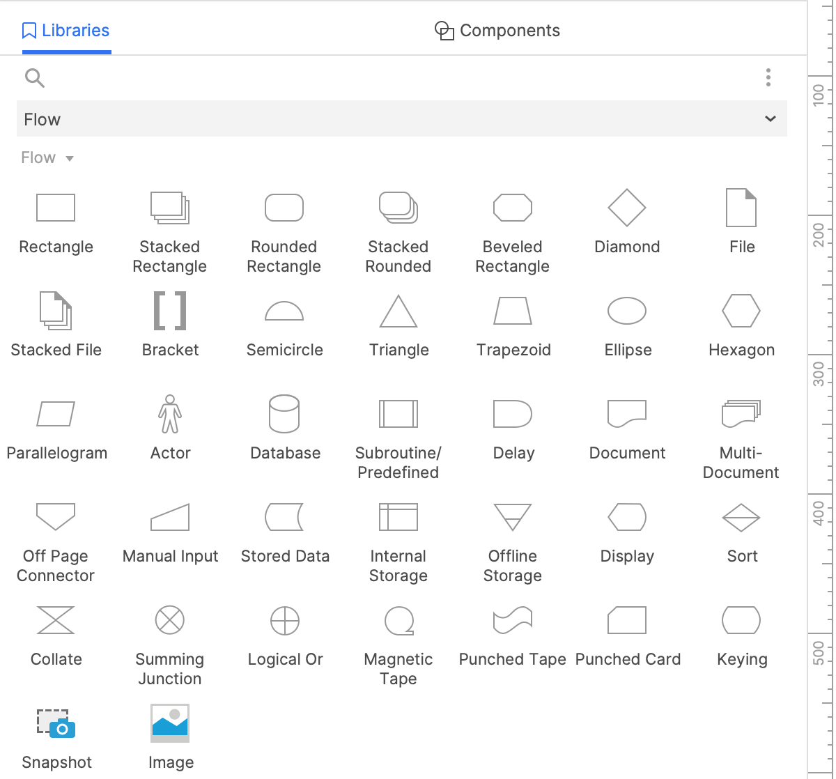Collapse the Flow section heading

coord(47,158)
